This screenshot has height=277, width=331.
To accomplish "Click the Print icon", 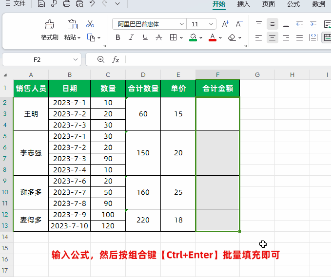I will click(x=67, y=3).
